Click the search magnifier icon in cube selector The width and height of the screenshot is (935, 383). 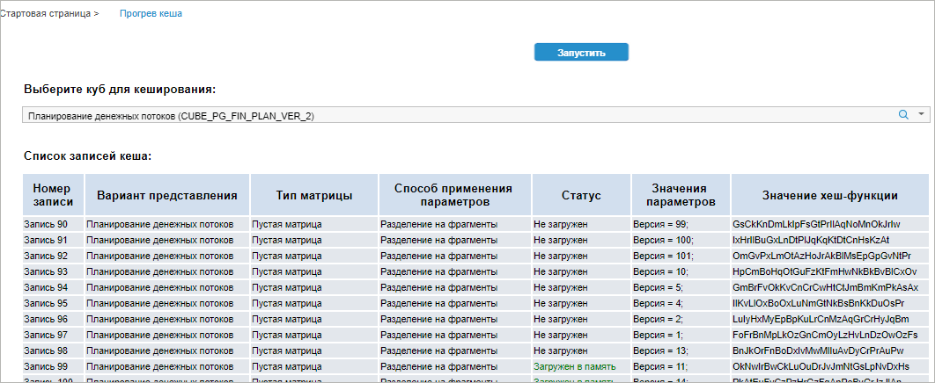[903, 114]
